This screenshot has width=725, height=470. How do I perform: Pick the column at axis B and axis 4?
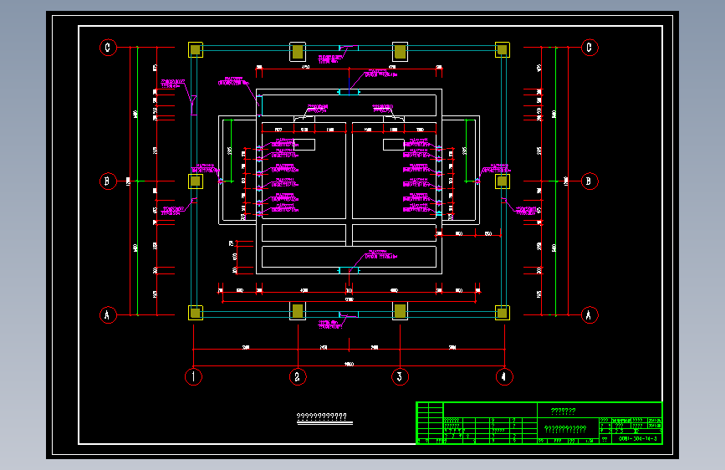[503, 181]
